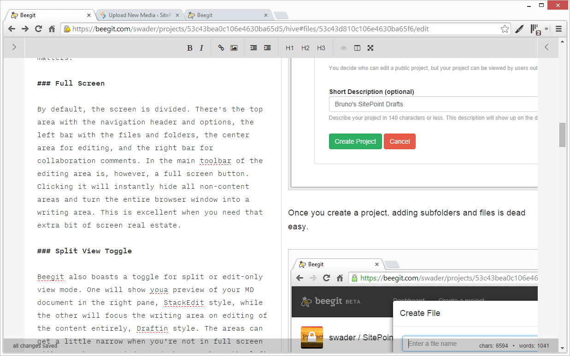Click the green Create Project button
Viewport: 570px width, 356px height.
pyautogui.click(x=355, y=141)
